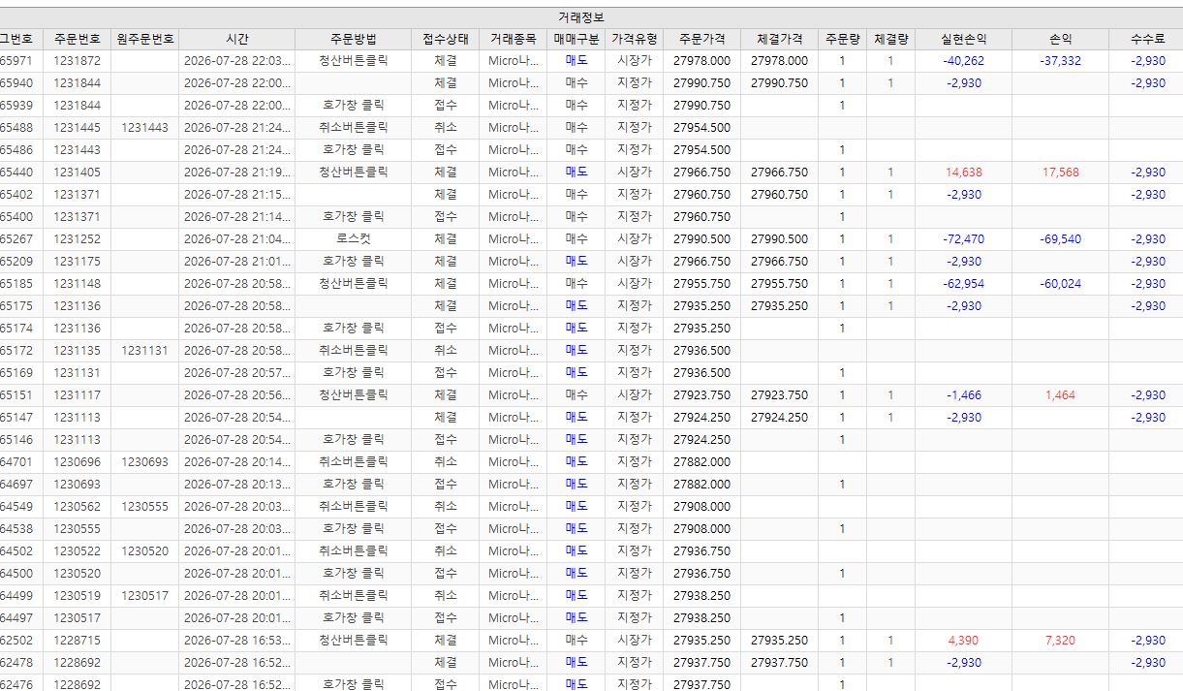
Task: Select order number 1228715
Action: click(77, 641)
